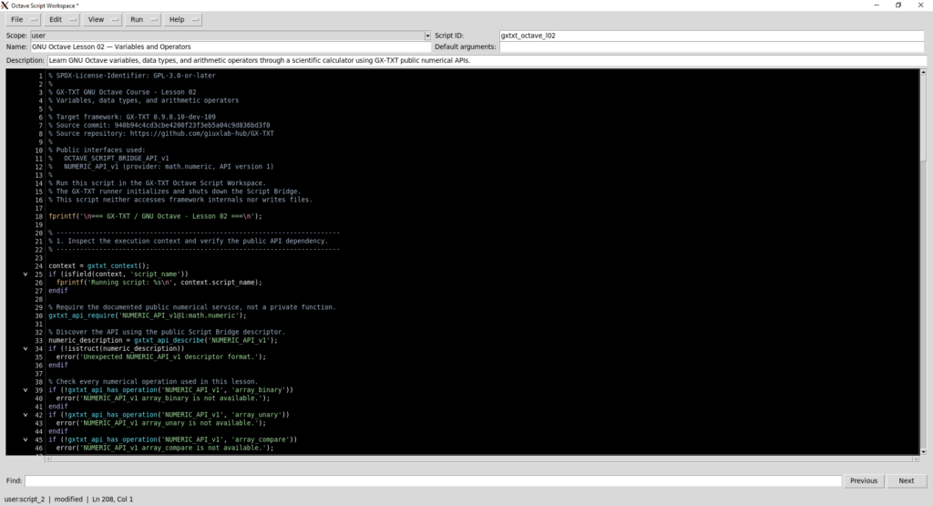Edit the Description field

(x=487, y=60)
